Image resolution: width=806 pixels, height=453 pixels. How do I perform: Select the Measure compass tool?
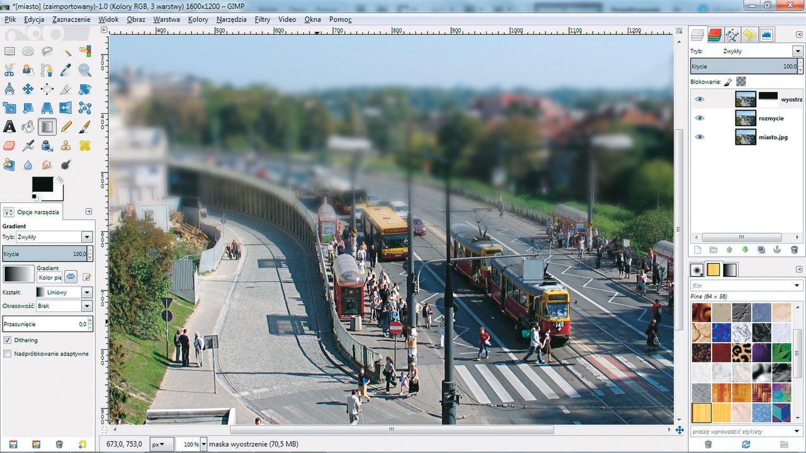tap(9, 89)
